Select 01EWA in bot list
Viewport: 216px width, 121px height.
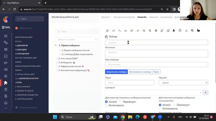[x=18, y=62]
